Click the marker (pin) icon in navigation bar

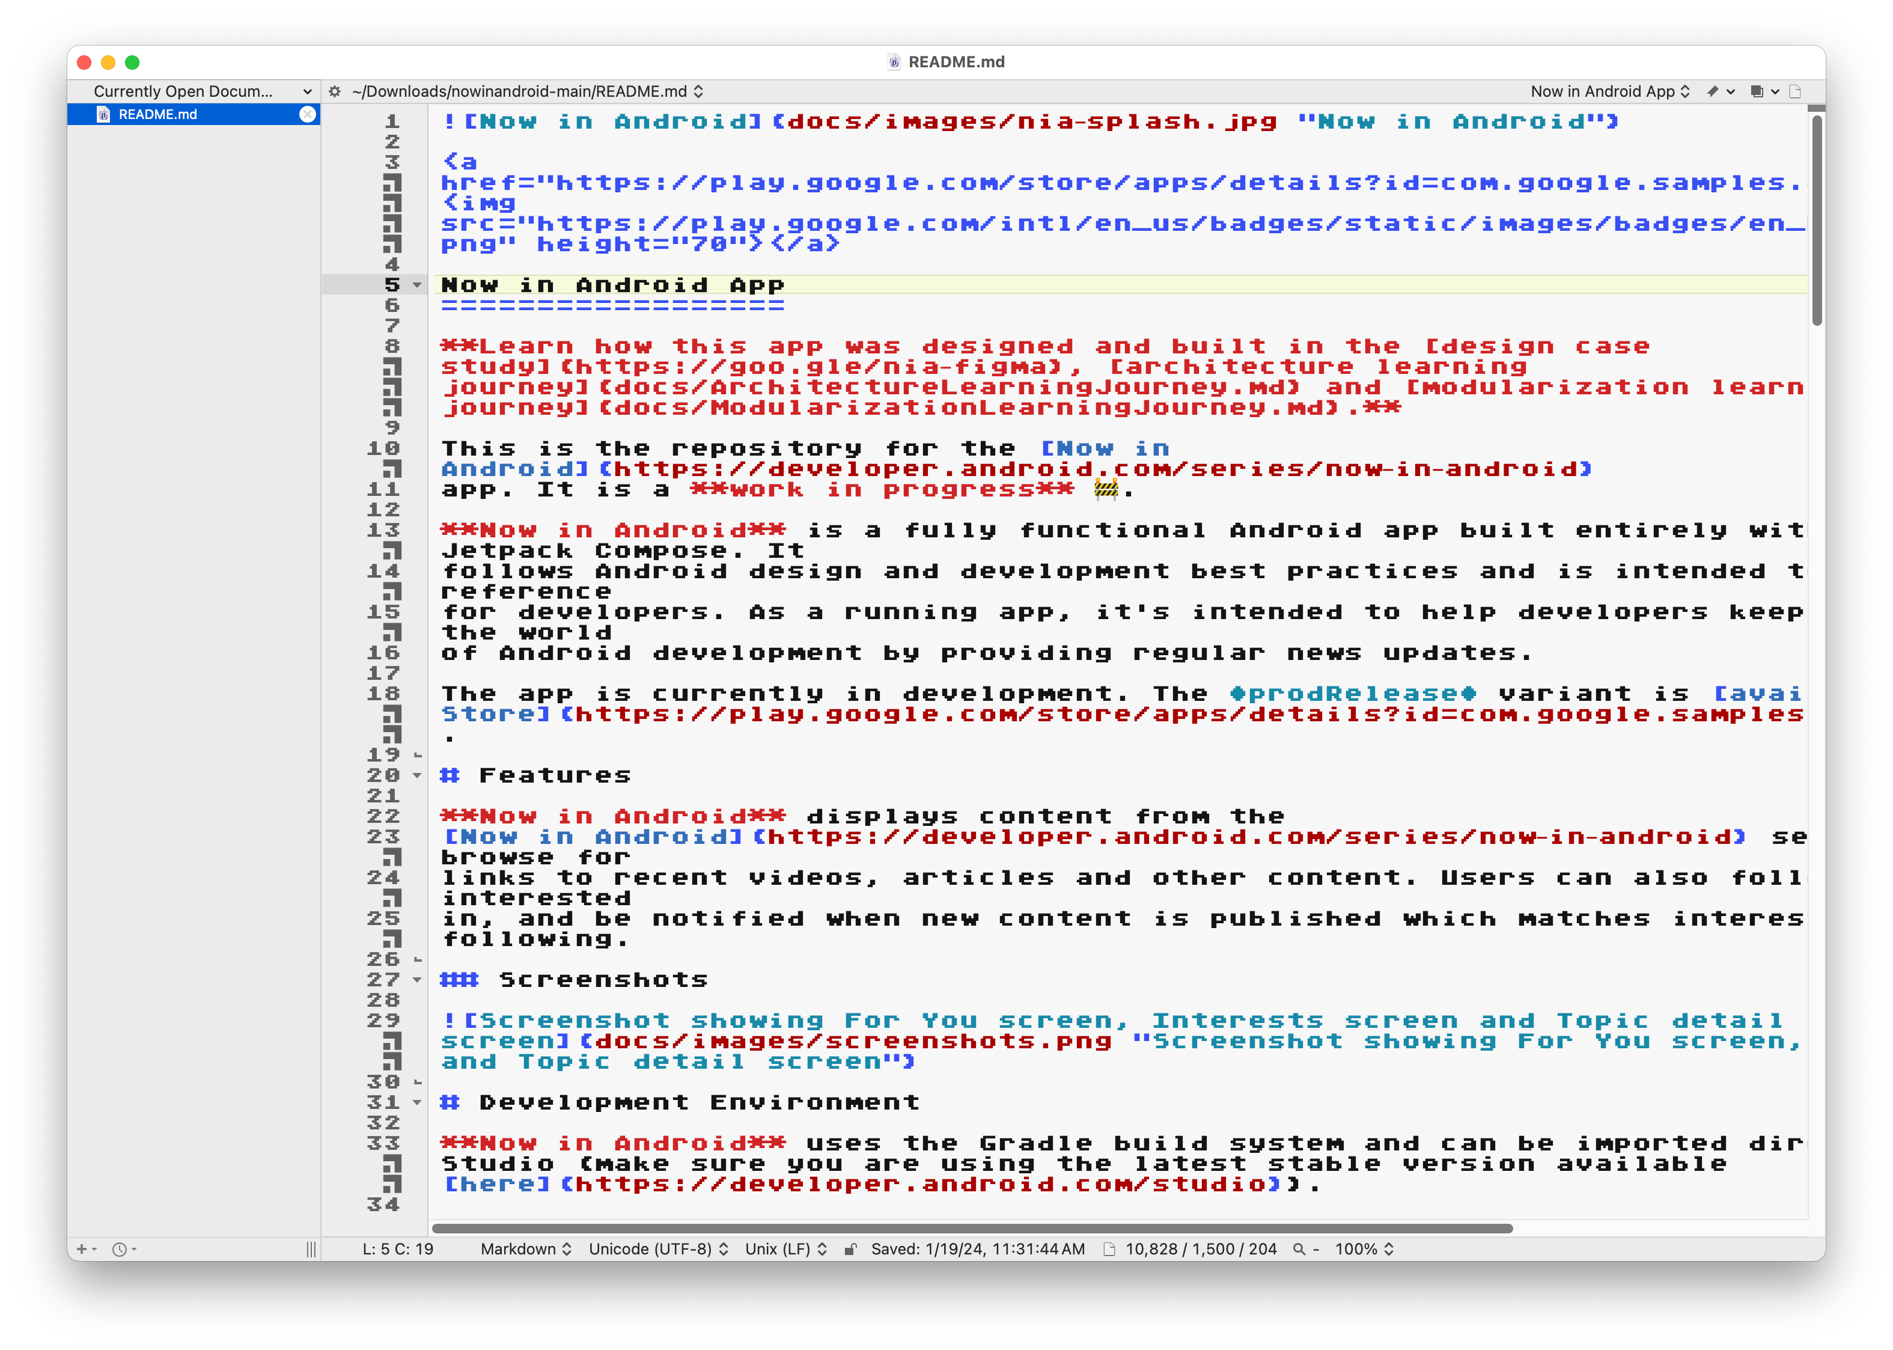(1713, 91)
